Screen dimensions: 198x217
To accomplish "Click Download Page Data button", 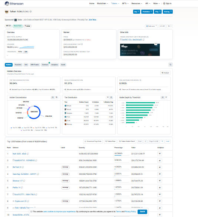I will (93, 141).
